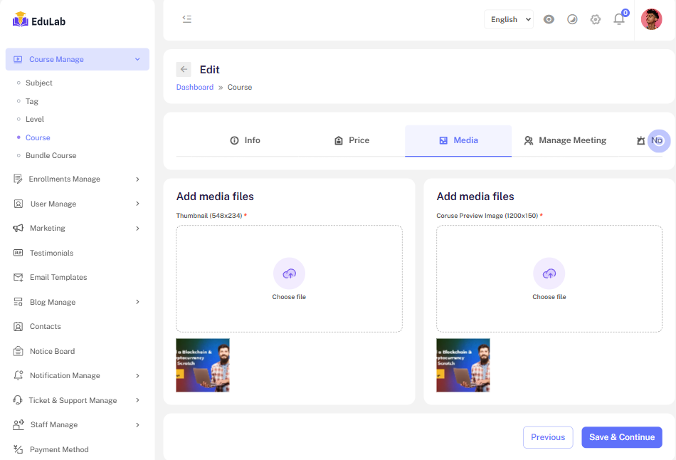Click the Course Preview Image upload icon
Viewport: 676px width, 460px height.
549,273
